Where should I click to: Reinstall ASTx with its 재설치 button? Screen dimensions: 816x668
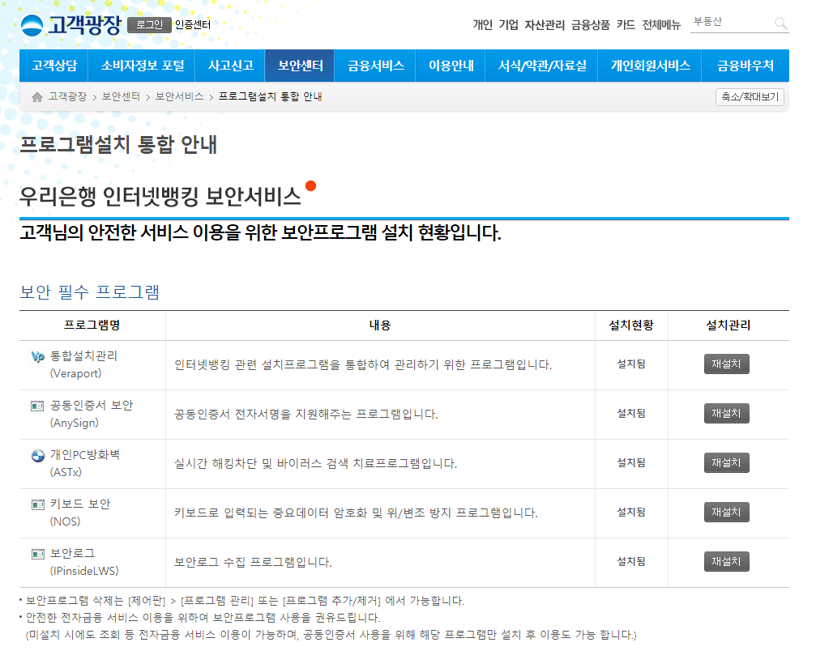point(727,462)
